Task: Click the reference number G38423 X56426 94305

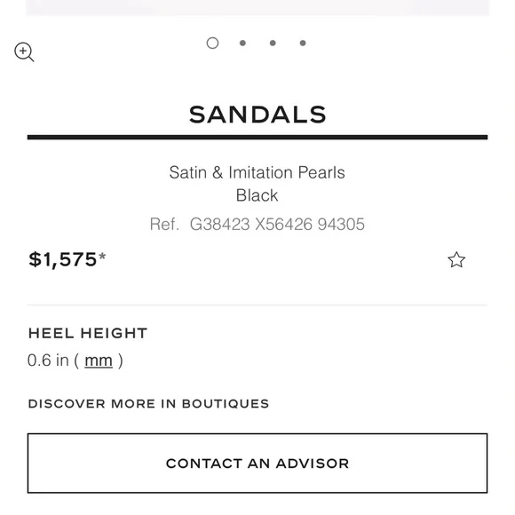Action: pos(277,225)
